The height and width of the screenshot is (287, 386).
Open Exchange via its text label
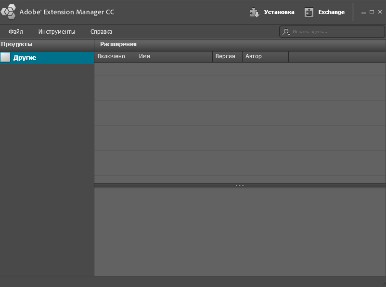point(331,12)
